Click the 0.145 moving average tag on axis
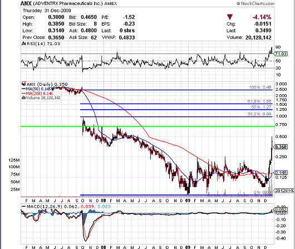 [281, 173]
